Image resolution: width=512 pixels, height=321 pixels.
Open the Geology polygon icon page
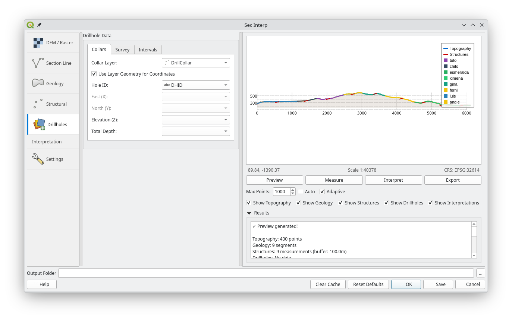pos(38,83)
